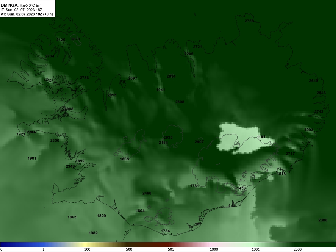Select the 2786 value label
The height and width of the screenshot is (252, 336).
[84, 78]
